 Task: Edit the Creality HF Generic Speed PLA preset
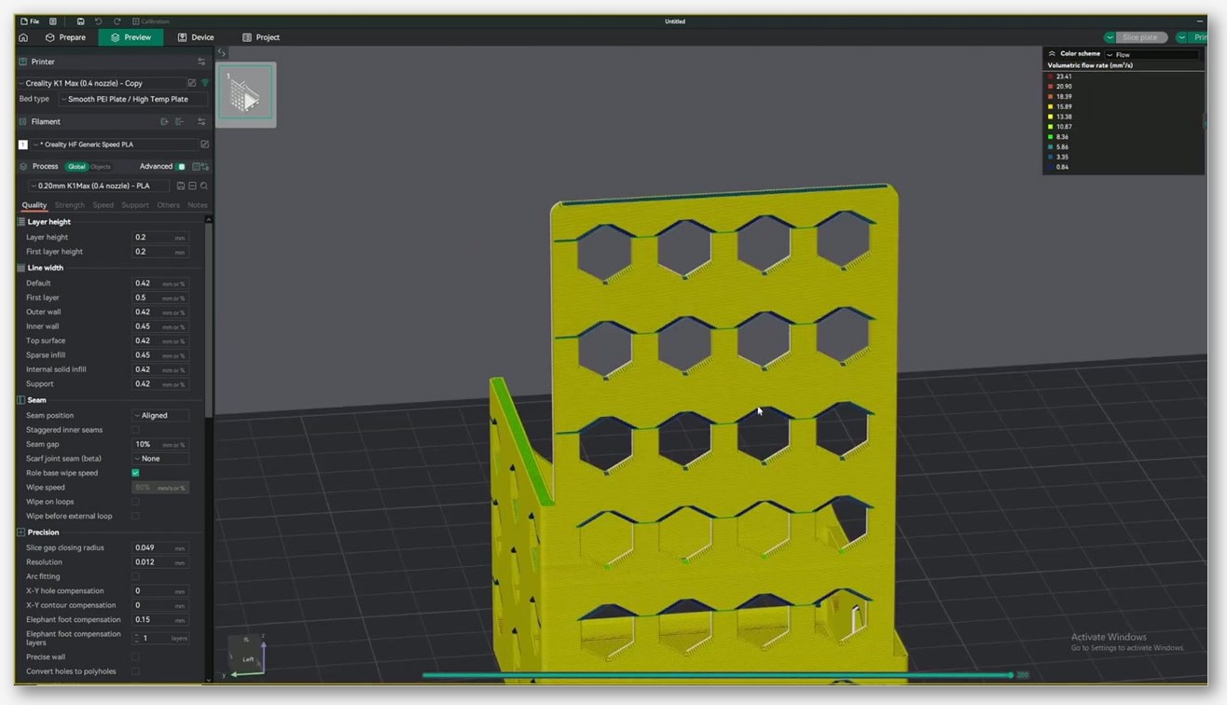click(x=204, y=145)
